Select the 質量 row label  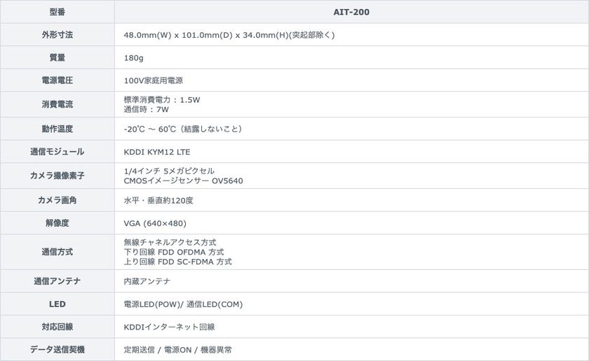[x=57, y=58]
